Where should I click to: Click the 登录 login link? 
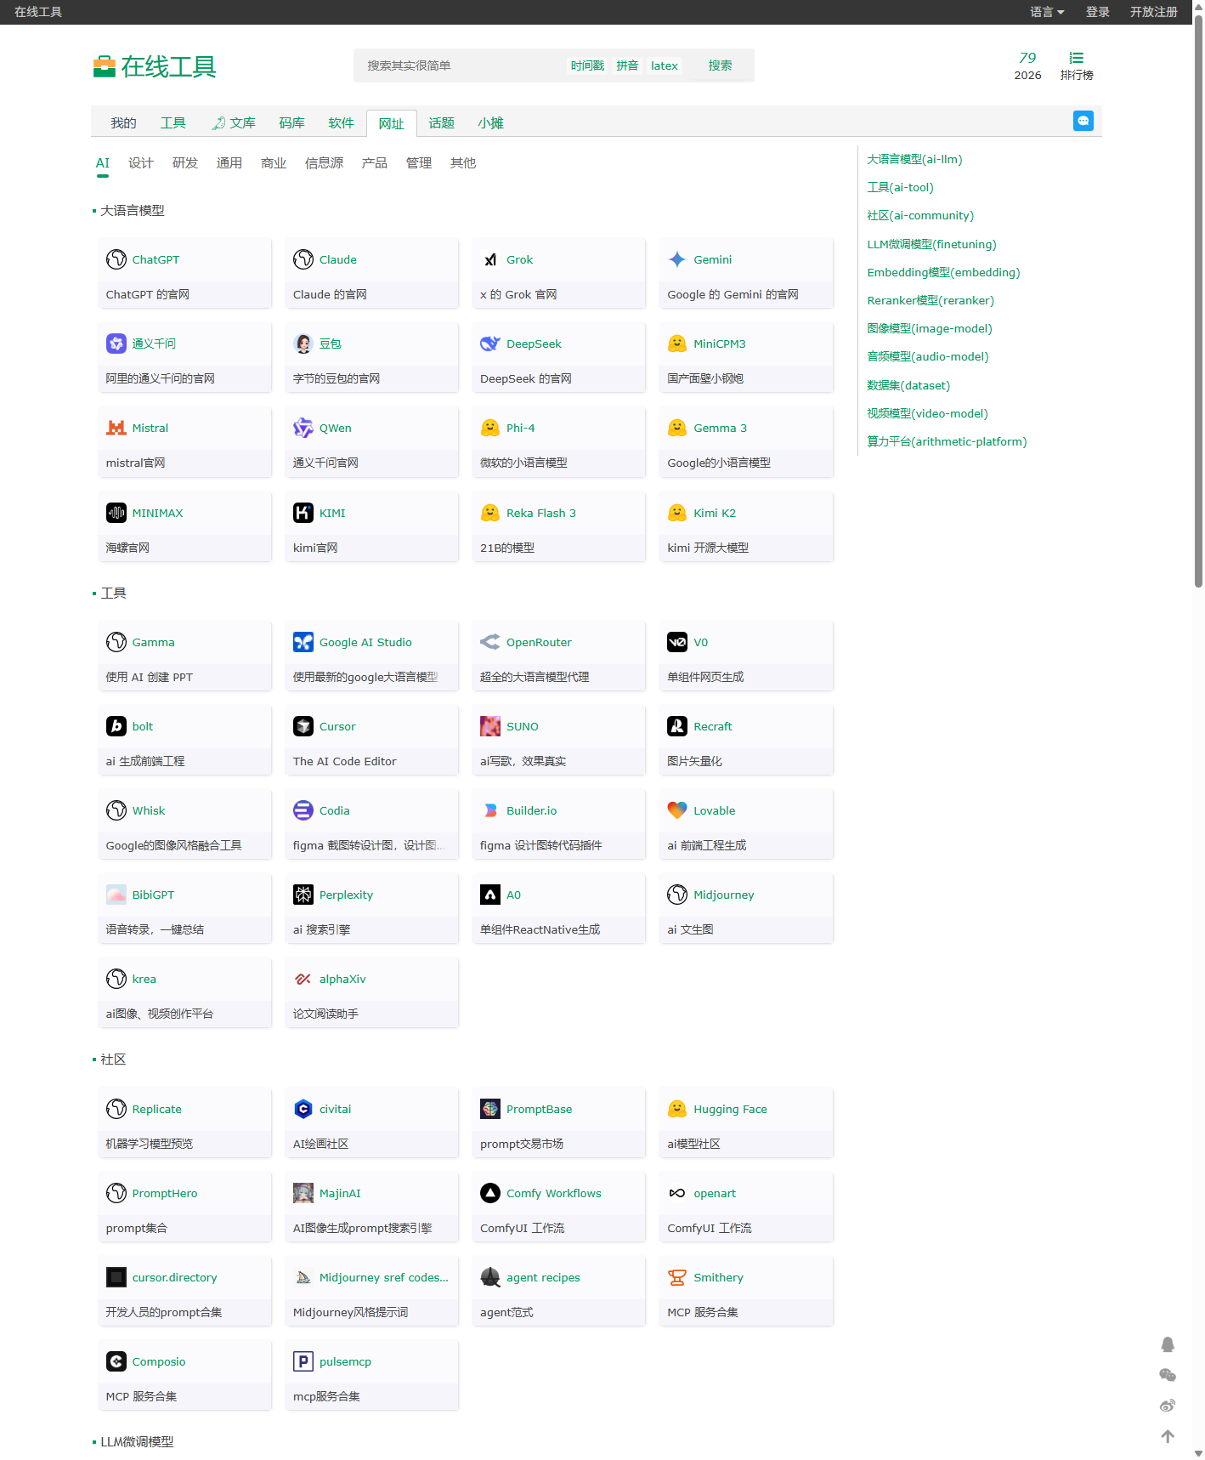(x=1098, y=12)
